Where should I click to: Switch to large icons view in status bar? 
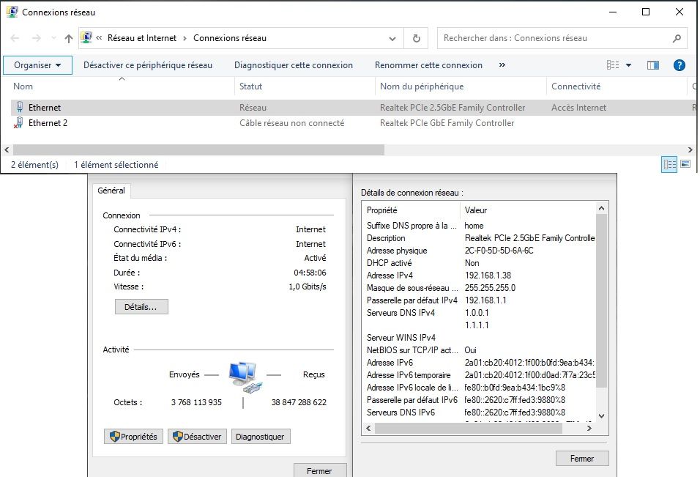point(685,164)
